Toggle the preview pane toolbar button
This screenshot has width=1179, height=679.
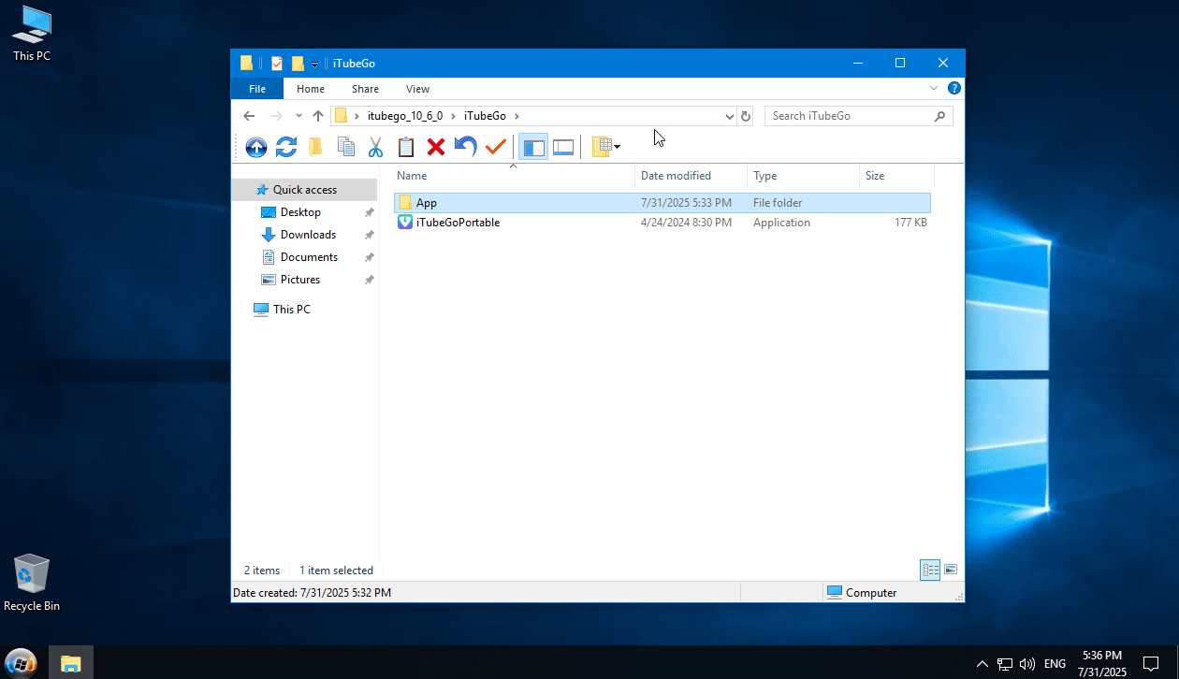click(x=563, y=147)
